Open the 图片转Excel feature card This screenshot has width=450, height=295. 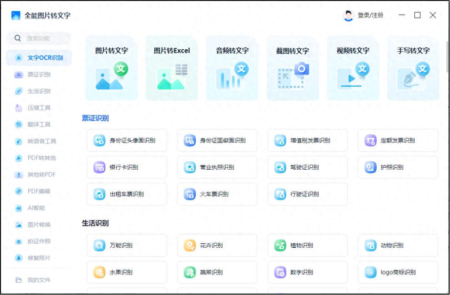[x=171, y=68]
